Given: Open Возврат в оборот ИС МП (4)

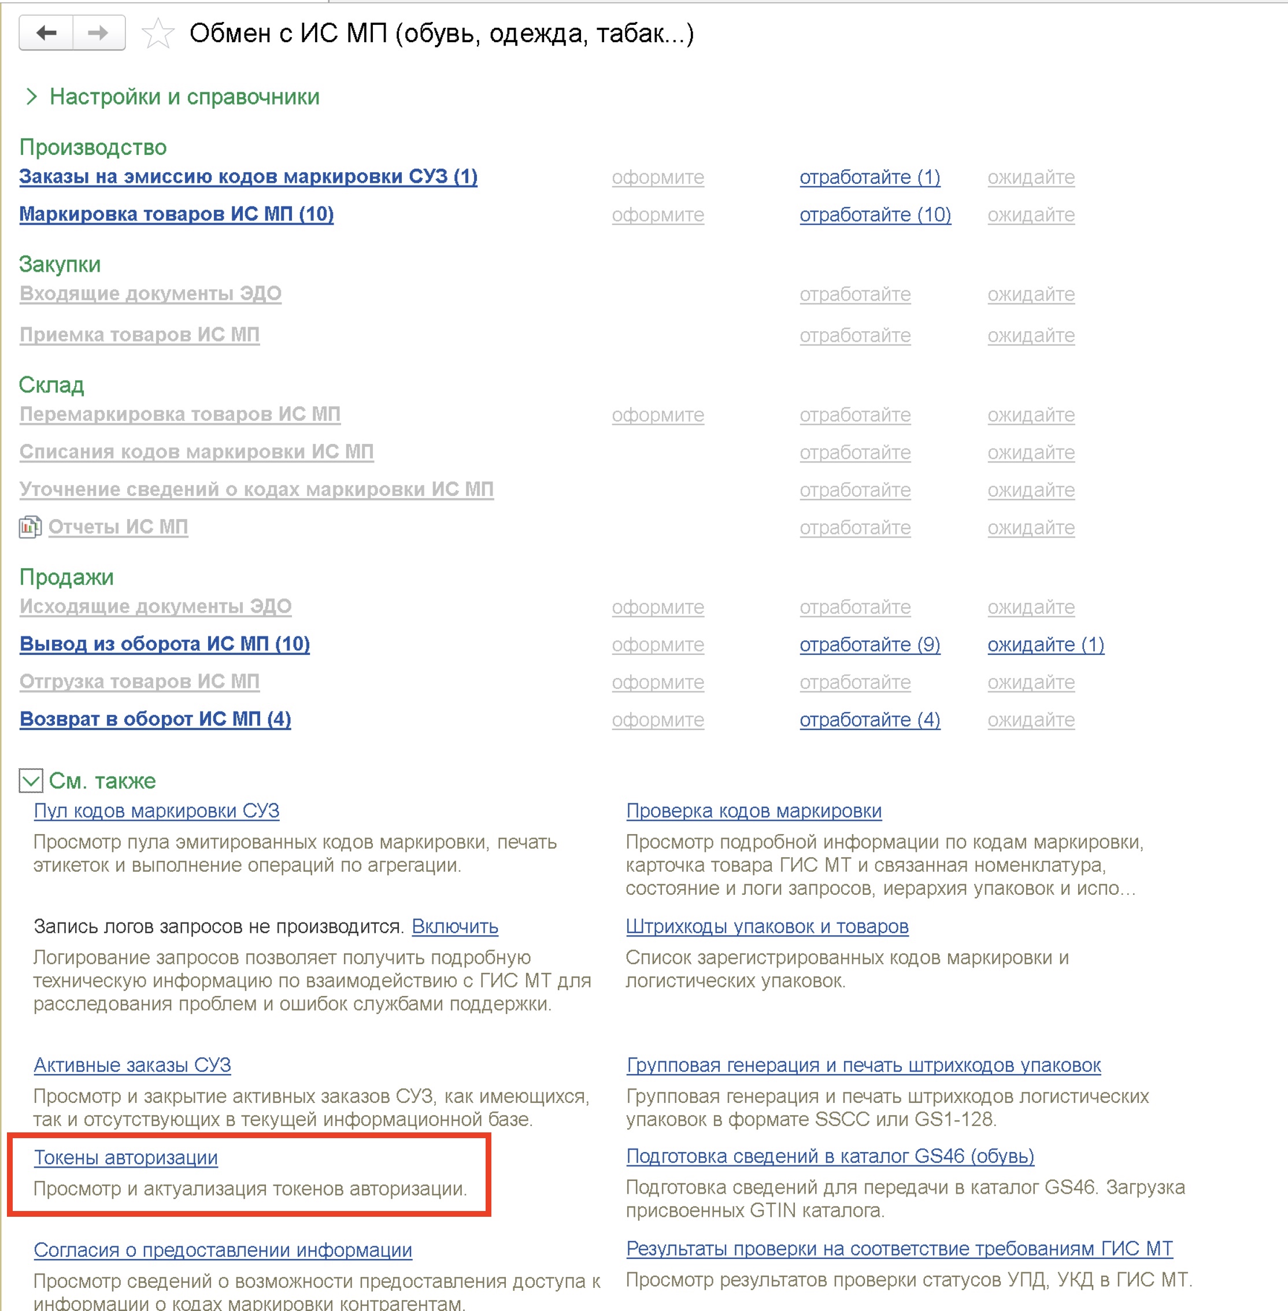Looking at the screenshot, I should (x=156, y=720).
